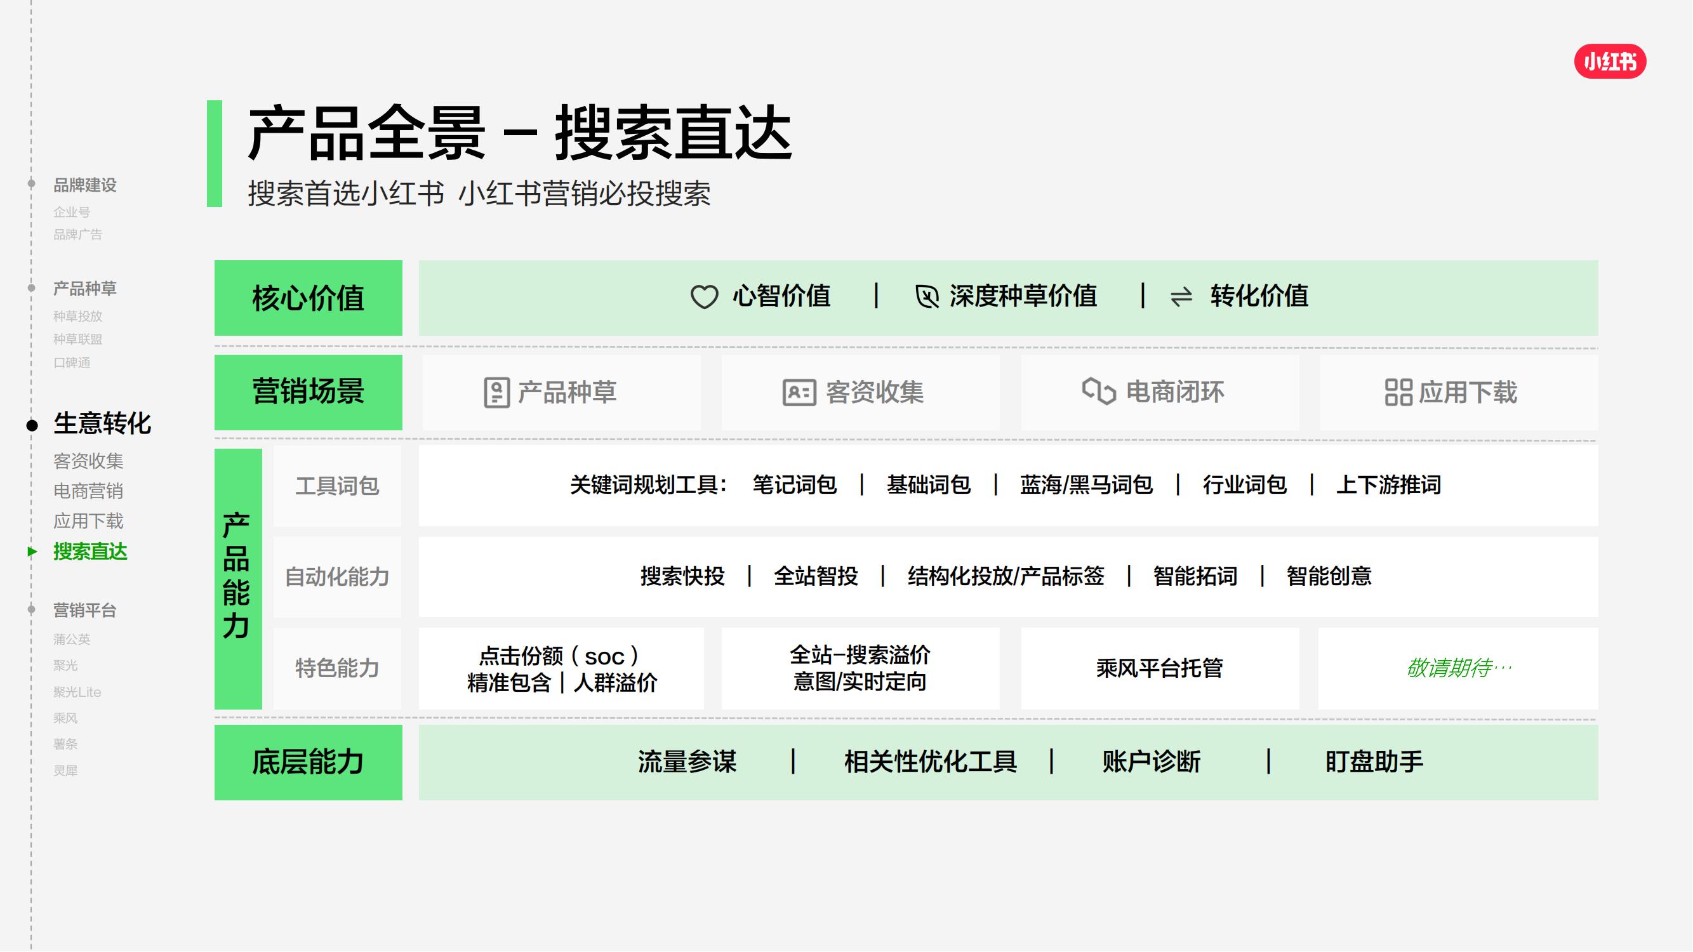The height and width of the screenshot is (952, 1693).
Task: Select 应用下载 in sidebar navigation
Action: [88, 522]
